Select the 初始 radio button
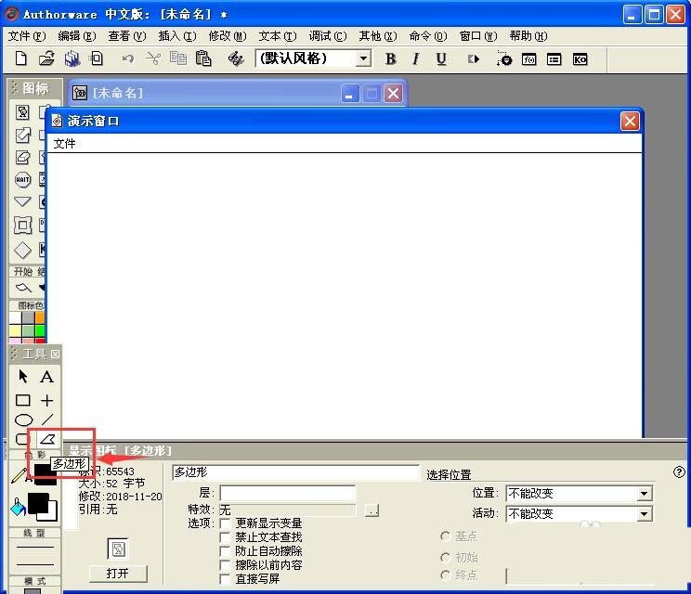The image size is (691, 594). point(446,558)
